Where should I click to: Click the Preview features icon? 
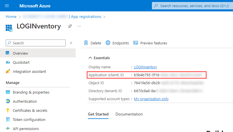[x=136, y=43]
